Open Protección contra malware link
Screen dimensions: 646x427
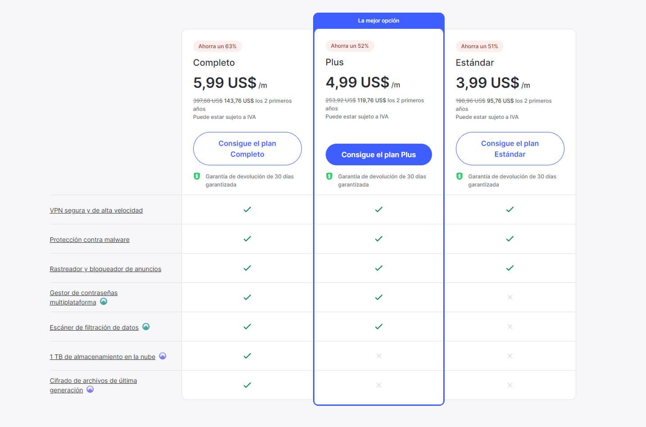(x=90, y=240)
